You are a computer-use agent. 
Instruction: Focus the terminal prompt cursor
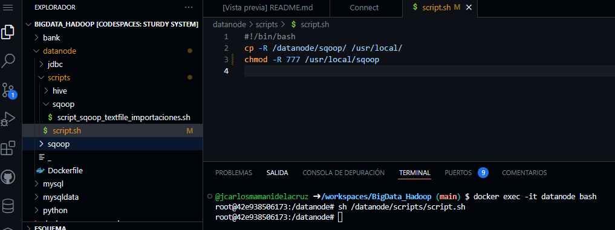point(340,217)
